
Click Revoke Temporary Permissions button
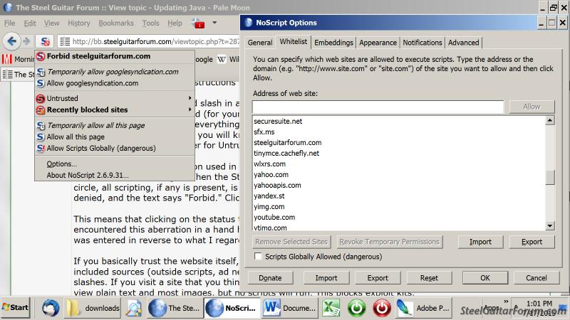point(389,242)
